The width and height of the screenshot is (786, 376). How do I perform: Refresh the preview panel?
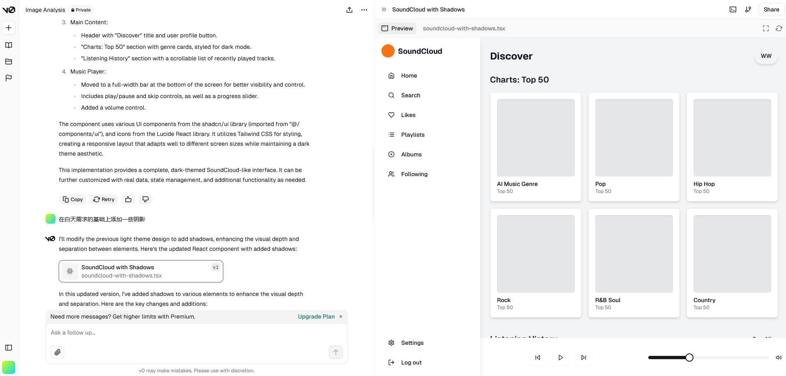click(x=779, y=28)
